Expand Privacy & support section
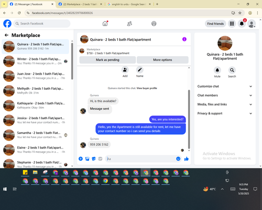The height and width of the screenshot is (210, 262). [225, 113]
